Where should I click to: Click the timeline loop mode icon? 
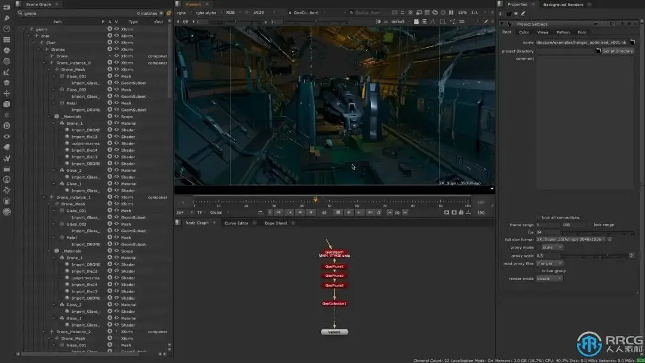point(260,213)
